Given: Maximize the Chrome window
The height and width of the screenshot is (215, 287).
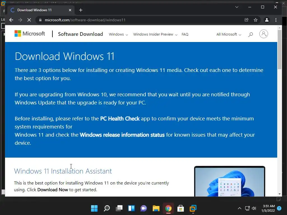Looking at the screenshot, I should [x=262, y=7].
